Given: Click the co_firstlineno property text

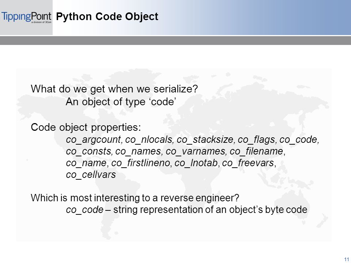Looking at the screenshot, I should coord(141,163).
